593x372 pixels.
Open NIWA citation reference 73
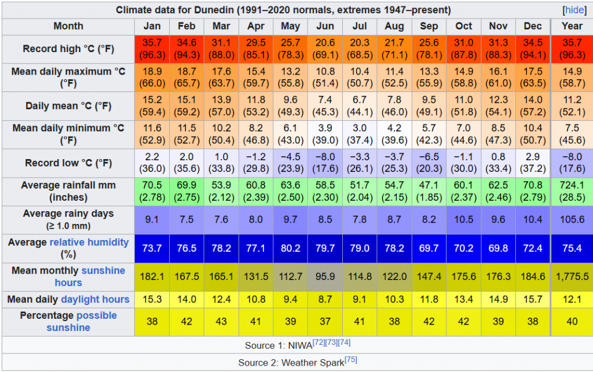coord(331,342)
